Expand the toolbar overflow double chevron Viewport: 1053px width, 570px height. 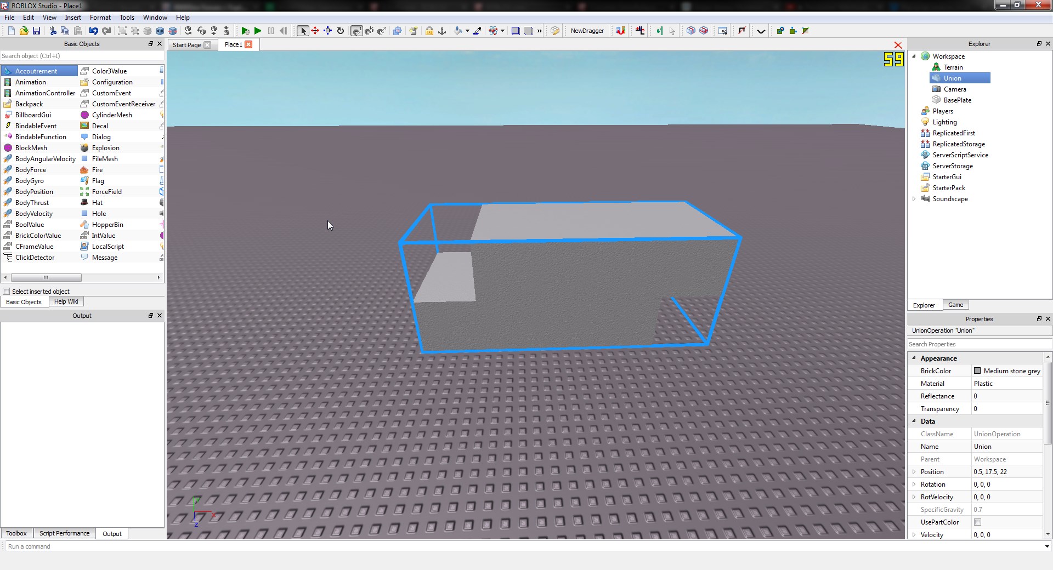540,31
